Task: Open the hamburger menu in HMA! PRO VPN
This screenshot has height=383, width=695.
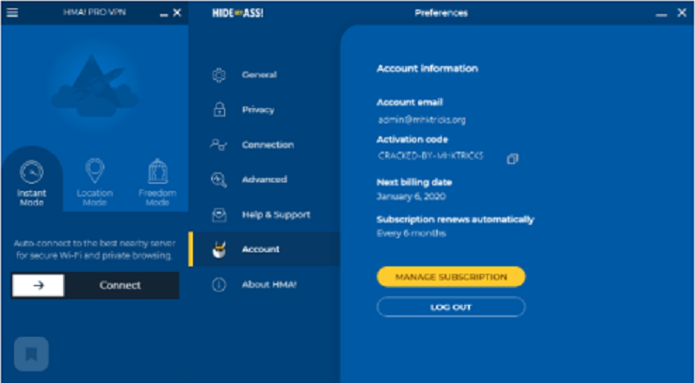Action: (12, 13)
